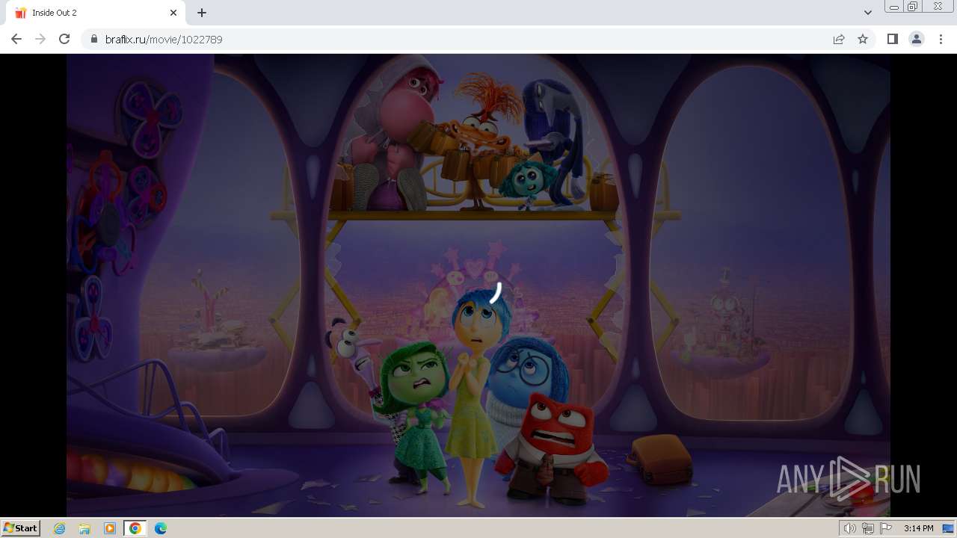Close the Inside Out 2 tab
957x538 pixels.
pyautogui.click(x=173, y=13)
